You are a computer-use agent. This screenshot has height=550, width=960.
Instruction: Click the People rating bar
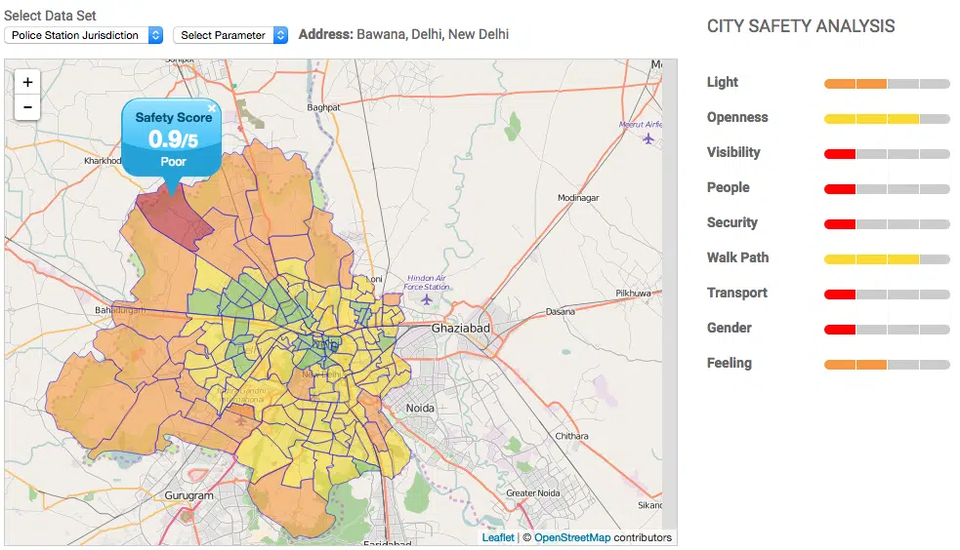click(x=887, y=189)
